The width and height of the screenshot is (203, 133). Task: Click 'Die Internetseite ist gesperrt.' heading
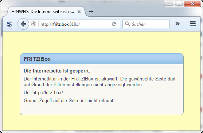(57, 71)
